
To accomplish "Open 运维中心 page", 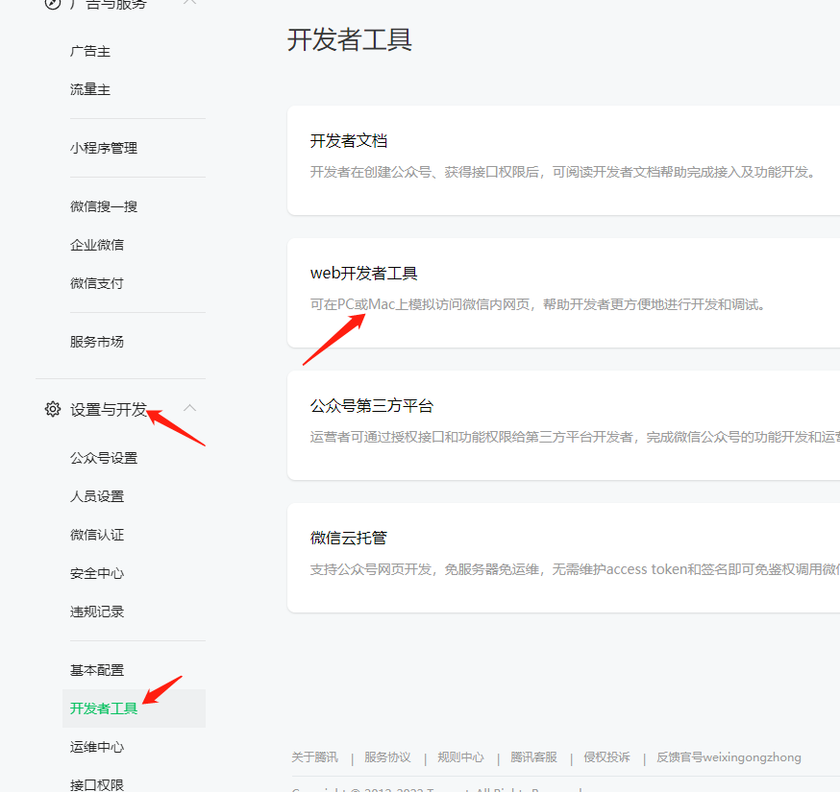I will tap(97, 747).
